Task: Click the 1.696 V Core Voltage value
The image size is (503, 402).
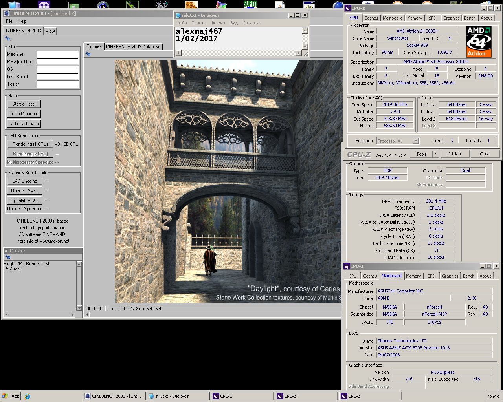Action: pos(444,53)
